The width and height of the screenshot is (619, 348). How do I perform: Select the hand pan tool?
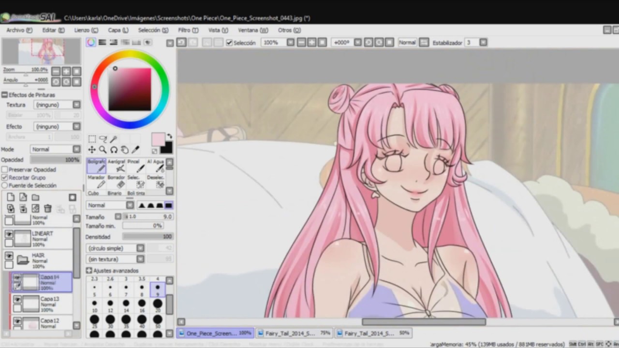tap(124, 150)
